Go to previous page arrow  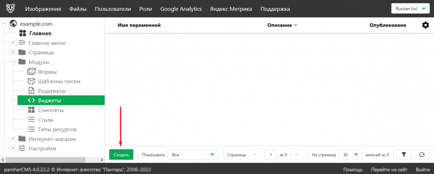pyautogui.click(x=255, y=155)
